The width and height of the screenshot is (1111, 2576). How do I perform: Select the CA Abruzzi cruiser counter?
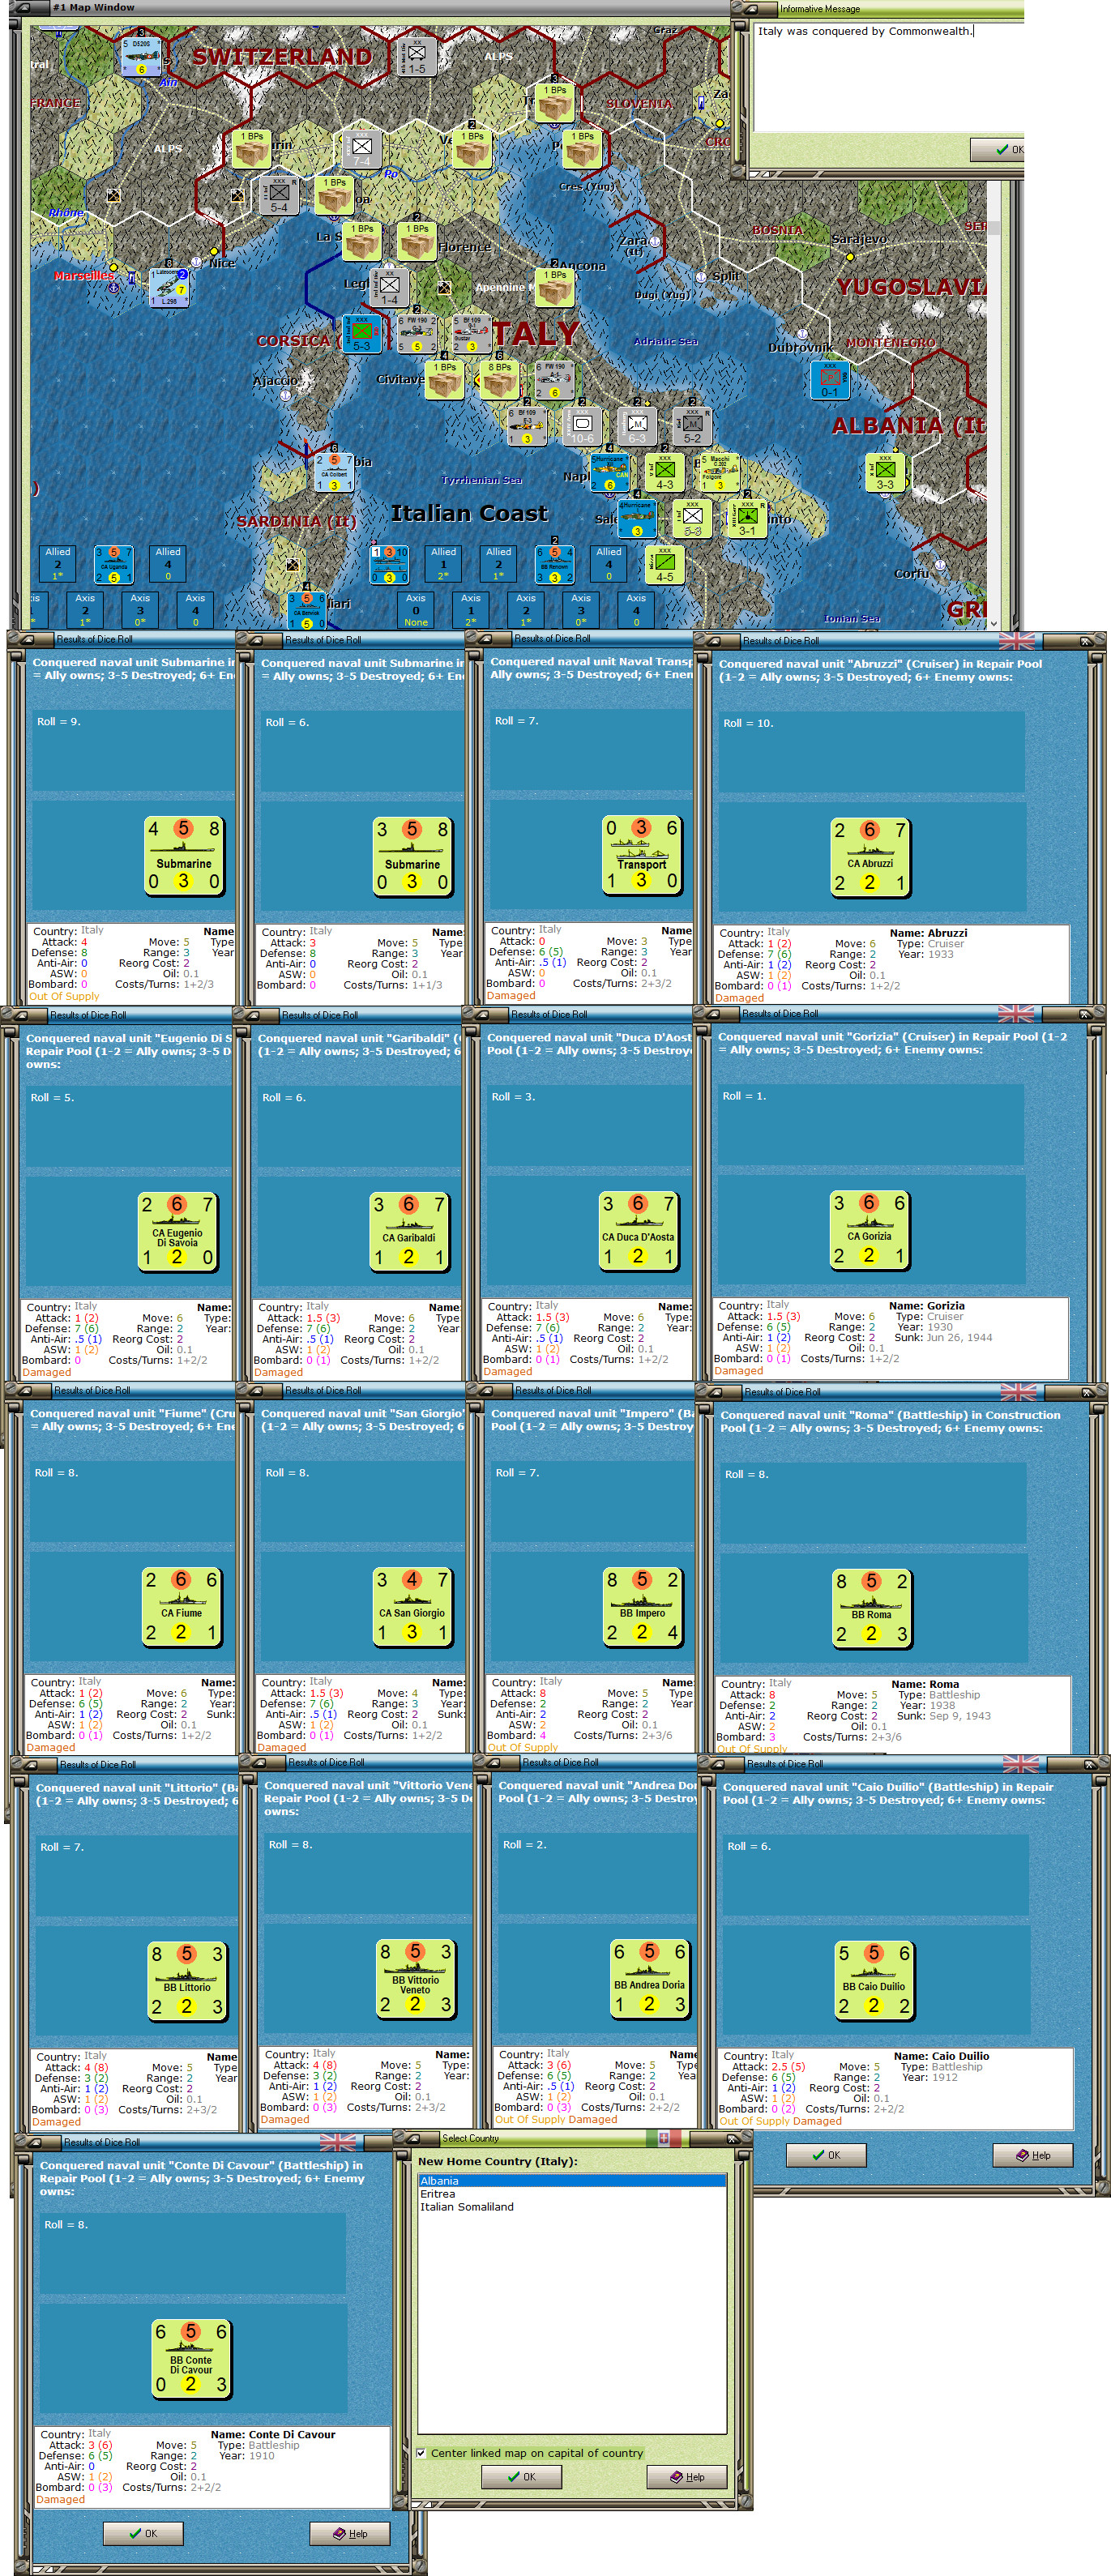(x=870, y=857)
